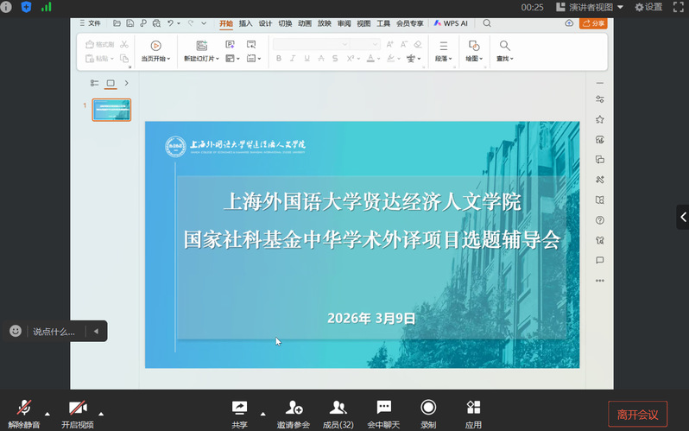Expand share options arrow beside 共享
The width and height of the screenshot is (689, 431).
pyautogui.click(x=262, y=414)
